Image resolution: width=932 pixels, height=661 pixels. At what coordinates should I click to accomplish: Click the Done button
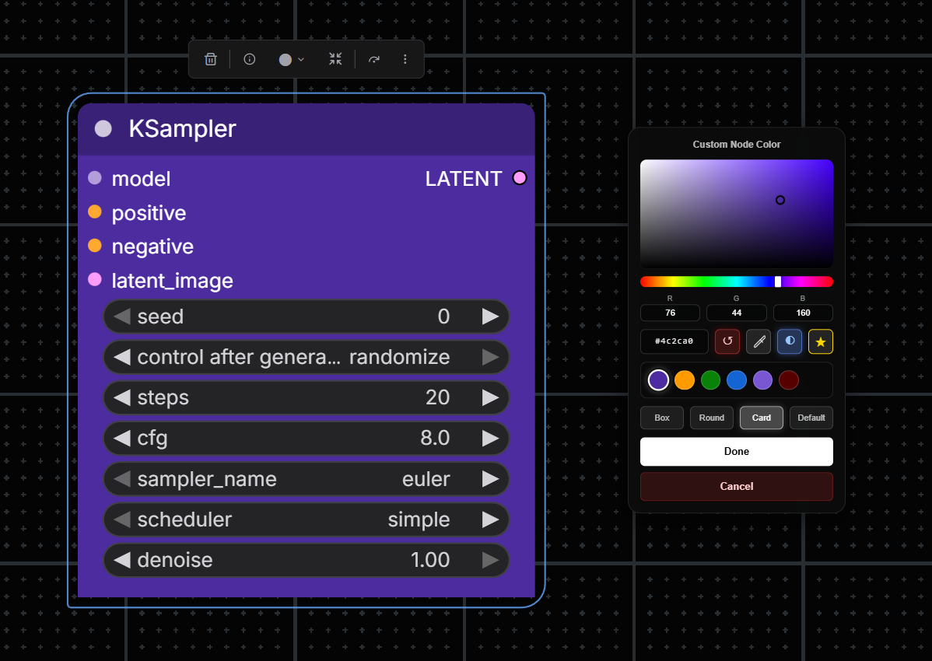(x=737, y=451)
